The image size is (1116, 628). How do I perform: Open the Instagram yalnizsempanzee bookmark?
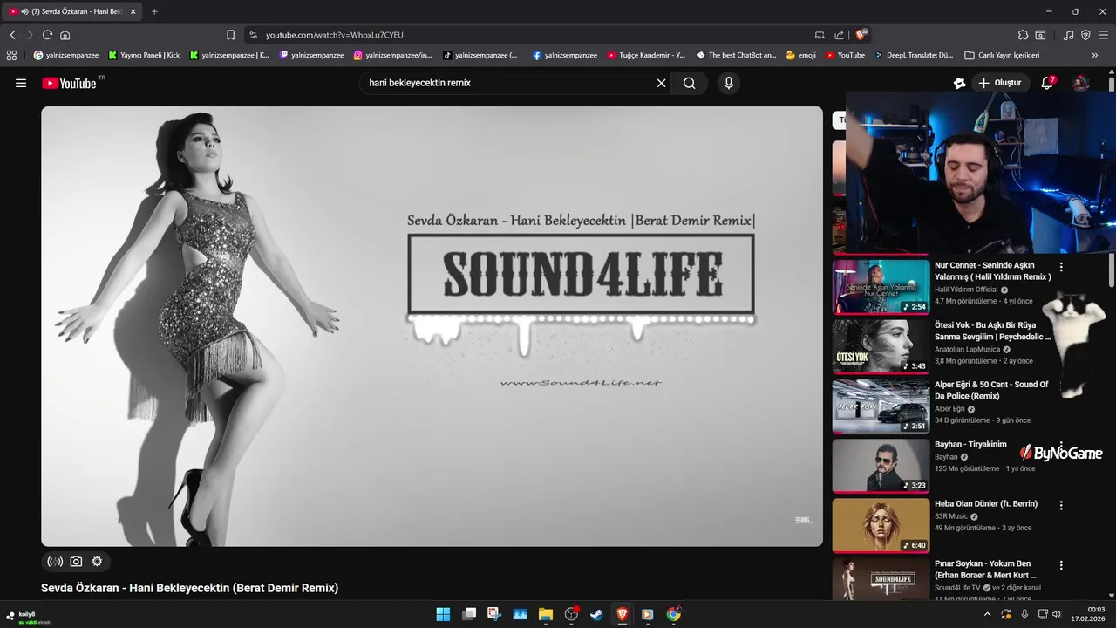[x=392, y=55]
